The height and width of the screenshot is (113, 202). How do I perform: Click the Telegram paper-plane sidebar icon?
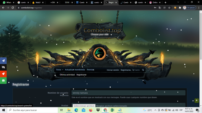[x=3, y=61]
